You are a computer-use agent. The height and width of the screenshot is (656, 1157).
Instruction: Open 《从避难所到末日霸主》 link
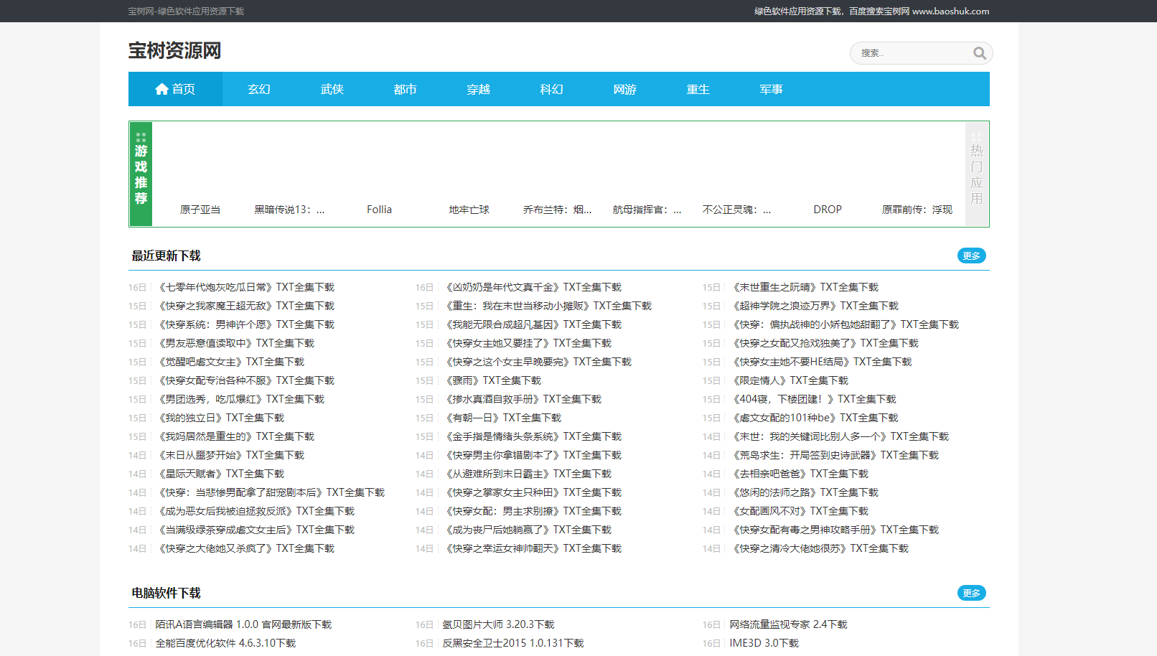pyautogui.click(x=527, y=474)
